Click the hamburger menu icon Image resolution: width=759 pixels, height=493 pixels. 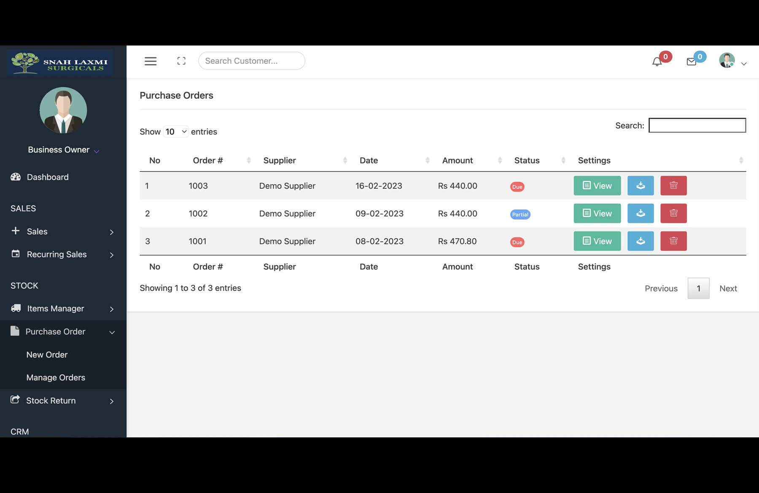[x=151, y=61]
